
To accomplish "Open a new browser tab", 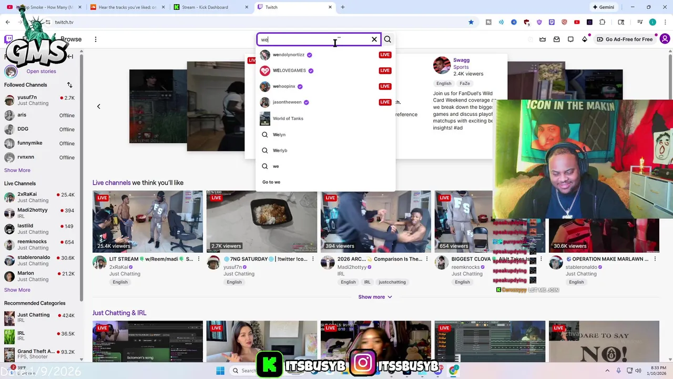I will pos(343,7).
